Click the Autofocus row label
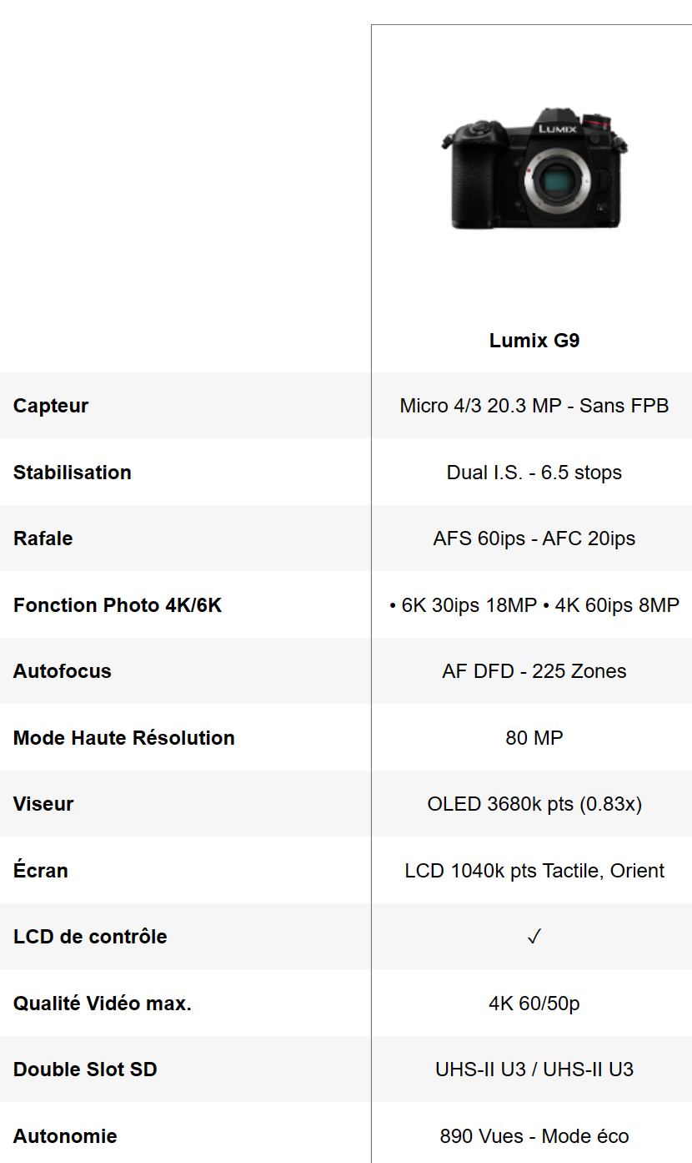This screenshot has height=1163, width=692. tap(63, 671)
